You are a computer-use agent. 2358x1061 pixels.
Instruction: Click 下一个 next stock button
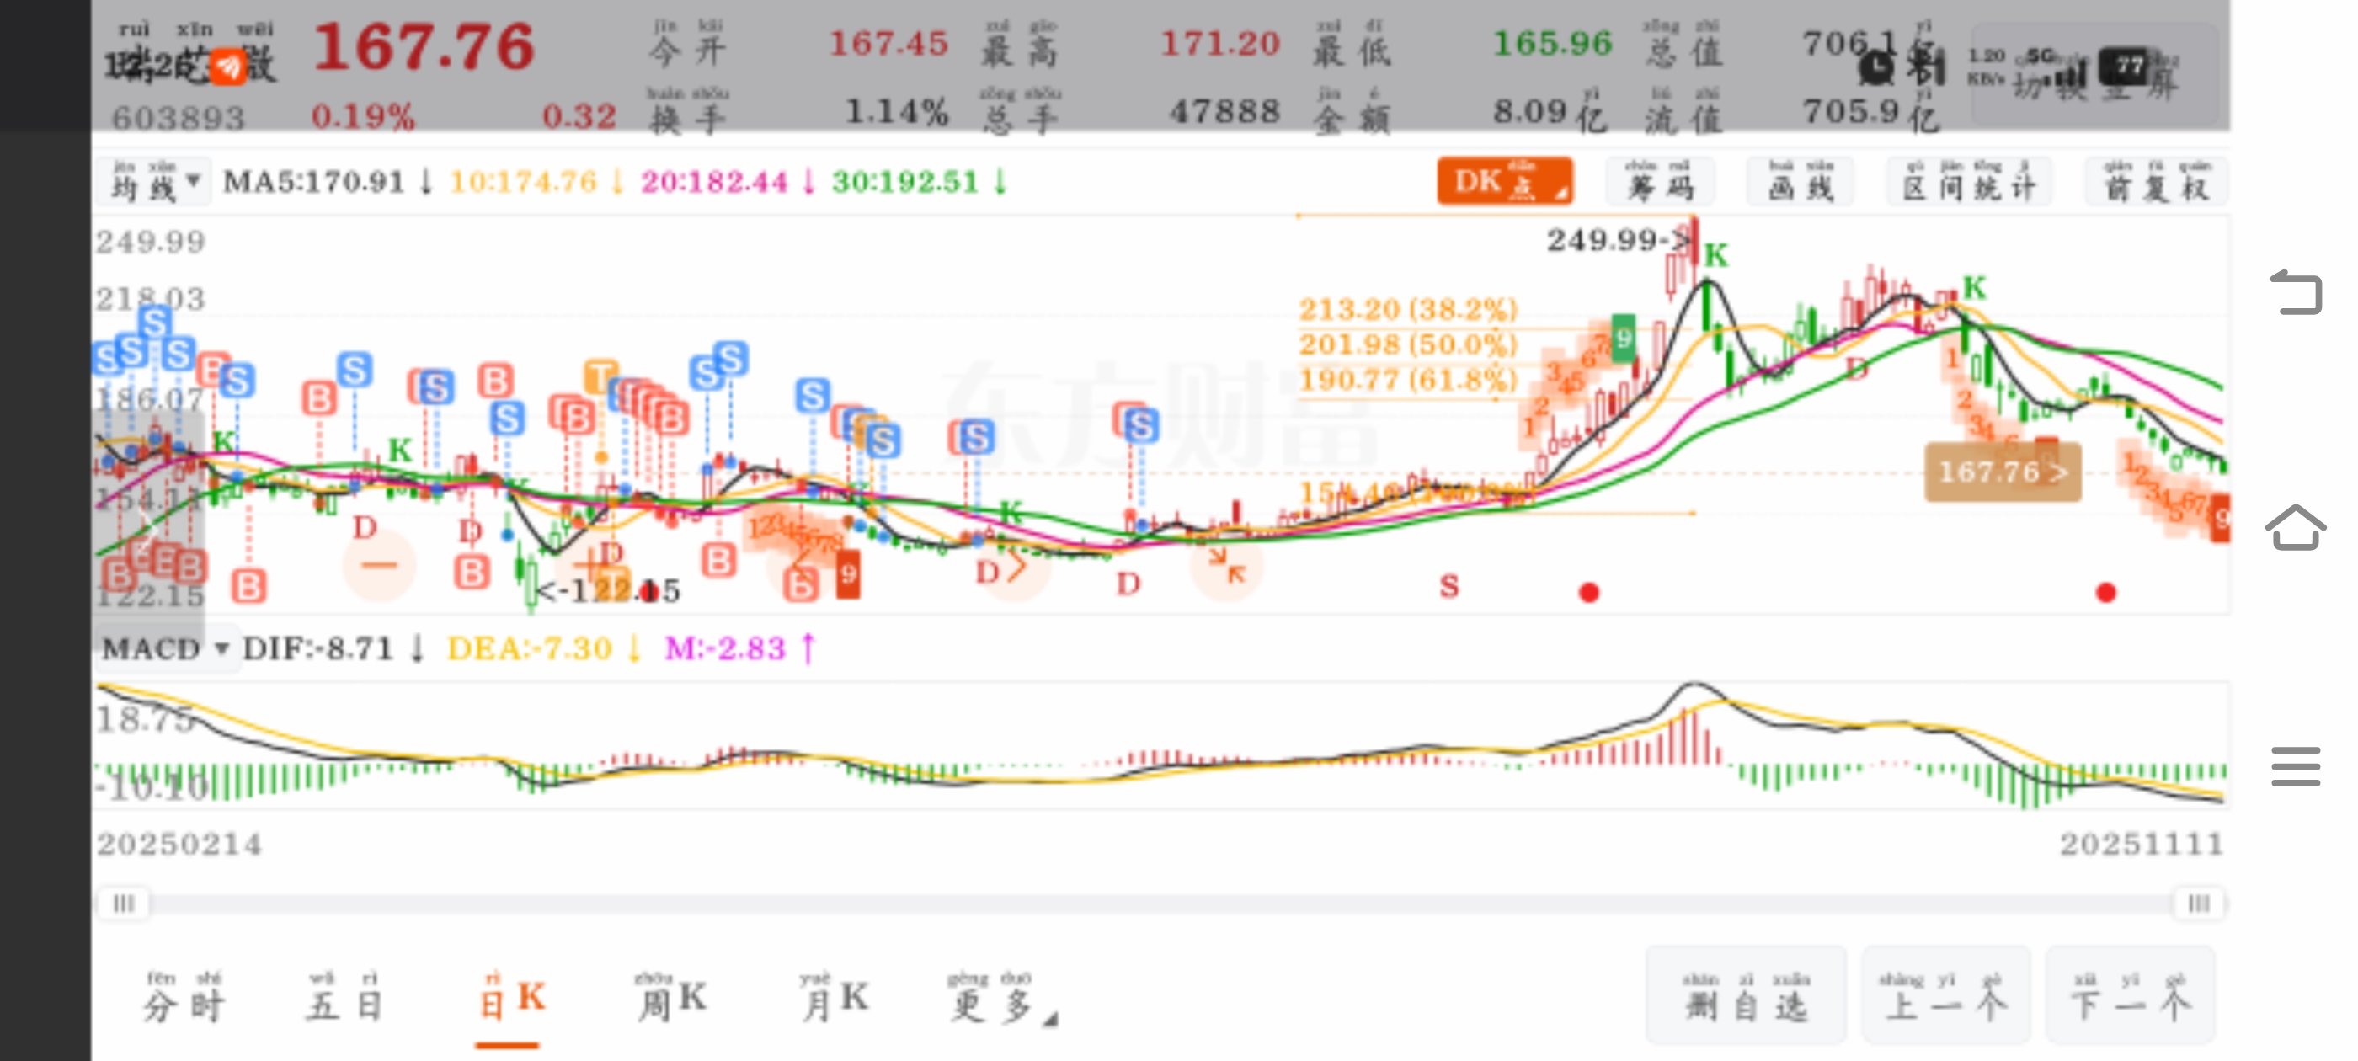[x=2130, y=997]
